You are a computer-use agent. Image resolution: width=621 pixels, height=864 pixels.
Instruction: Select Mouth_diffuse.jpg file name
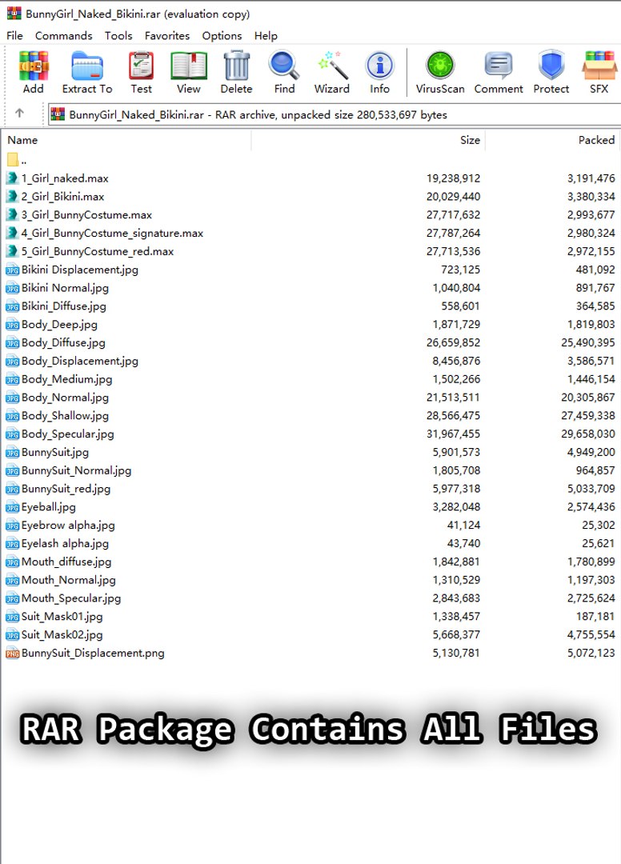[66, 562]
